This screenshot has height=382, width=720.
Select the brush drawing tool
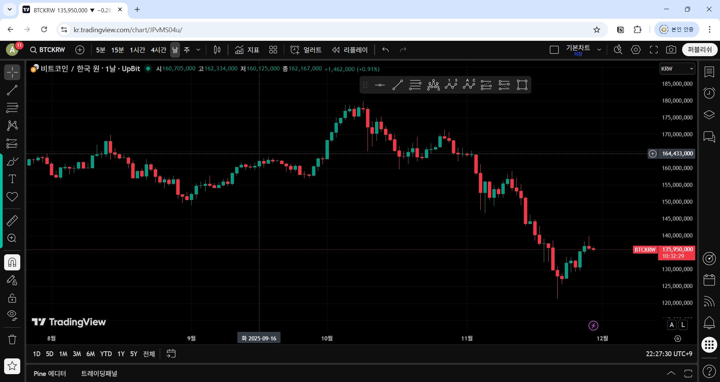point(12,161)
